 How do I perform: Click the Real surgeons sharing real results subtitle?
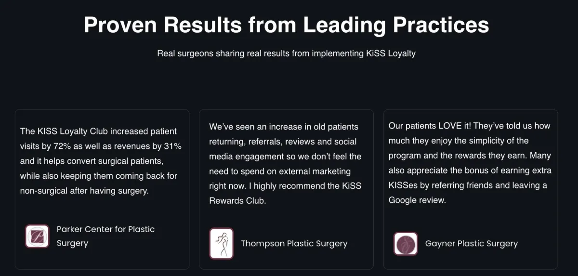pos(286,53)
